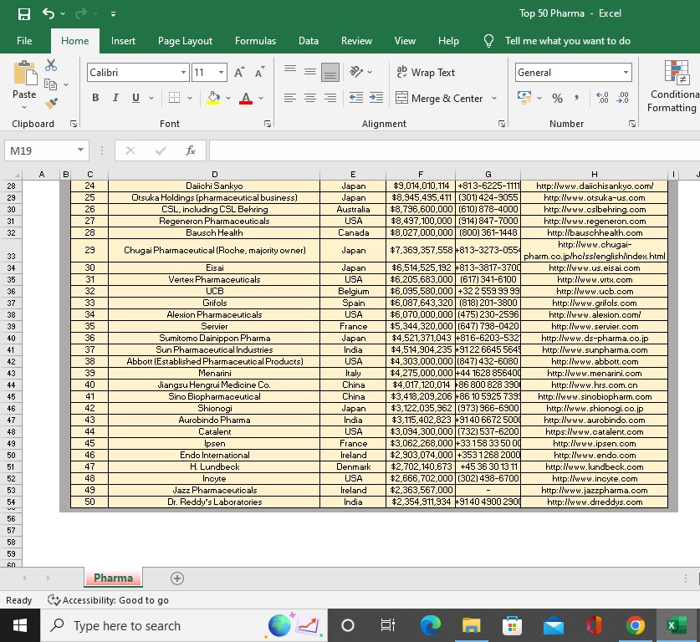Toggle Underline formatting
The height and width of the screenshot is (642, 700).
tap(135, 98)
